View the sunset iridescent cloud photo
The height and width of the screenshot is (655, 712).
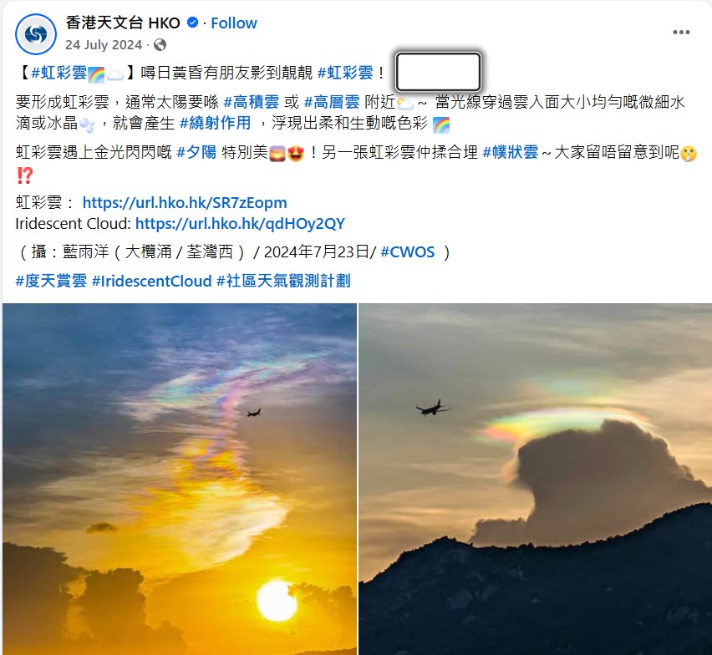point(180,479)
